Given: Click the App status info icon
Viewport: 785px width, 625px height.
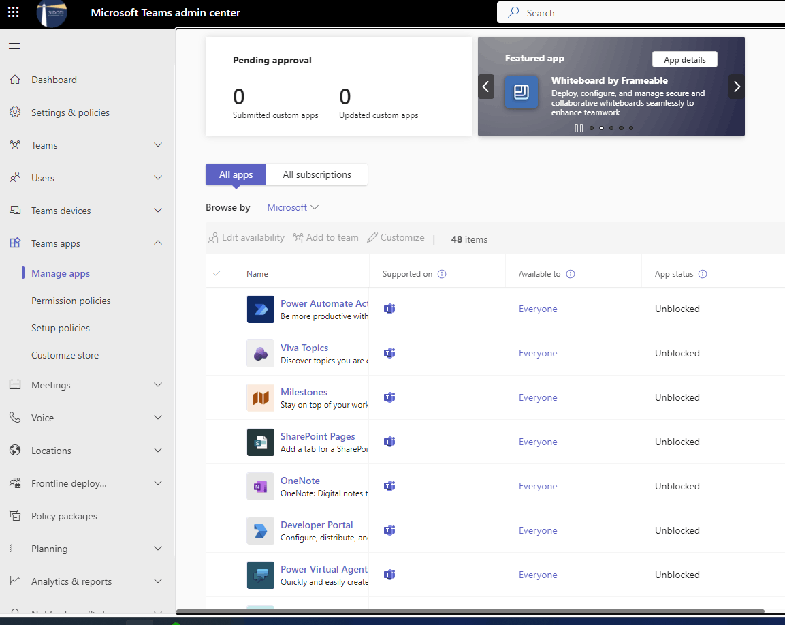Looking at the screenshot, I should (x=703, y=274).
